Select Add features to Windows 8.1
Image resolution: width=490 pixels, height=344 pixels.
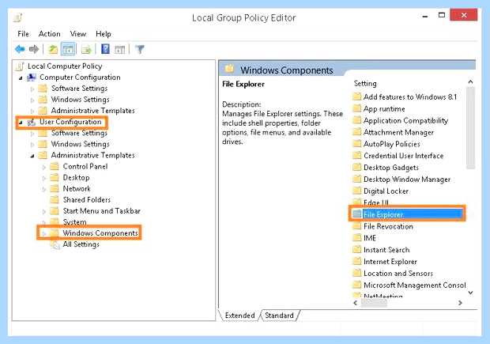(409, 97)
